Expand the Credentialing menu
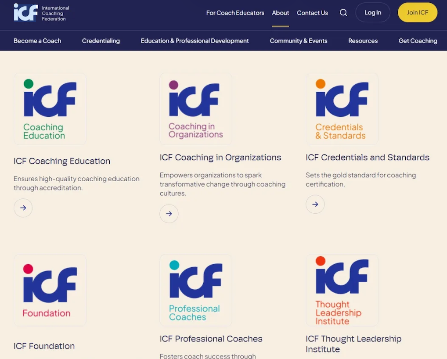 101,41
